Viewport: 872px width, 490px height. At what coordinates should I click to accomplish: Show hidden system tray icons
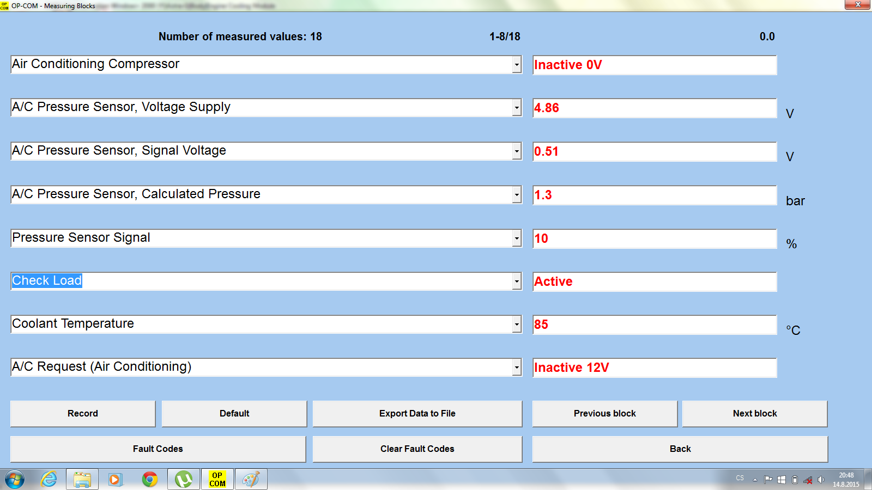(x=755, y=480)
